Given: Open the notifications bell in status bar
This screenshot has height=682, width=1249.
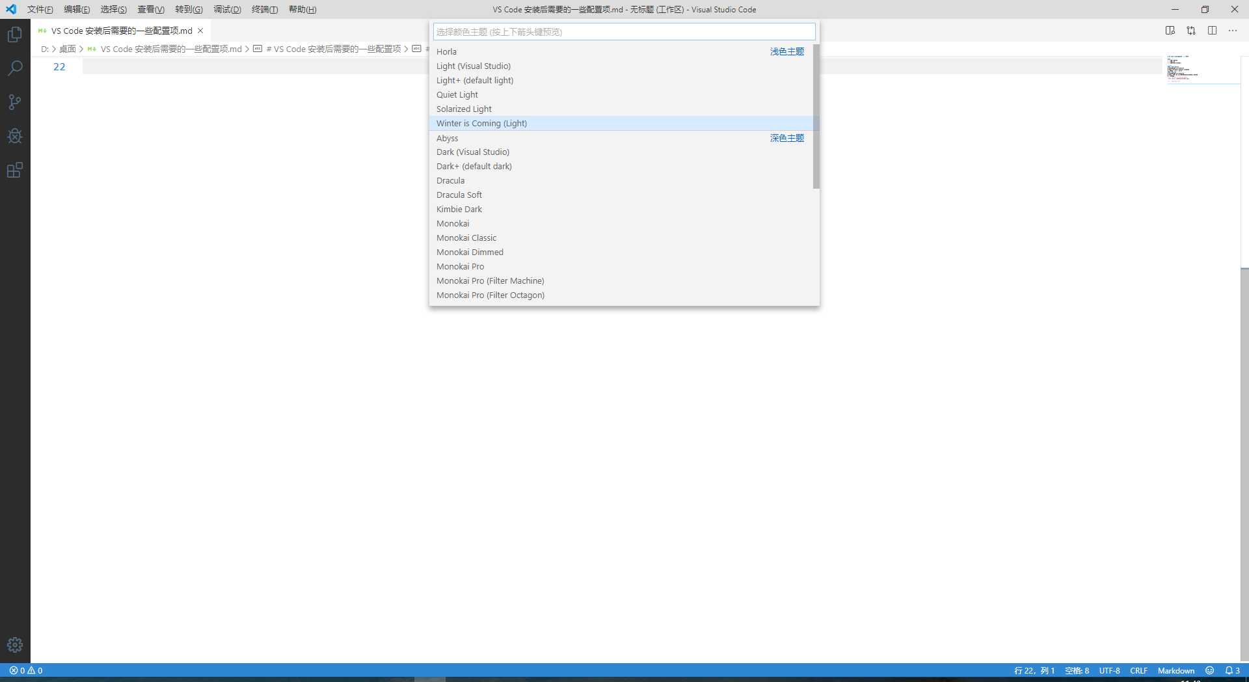Looking at the screenshot, I should point(1232,670).
